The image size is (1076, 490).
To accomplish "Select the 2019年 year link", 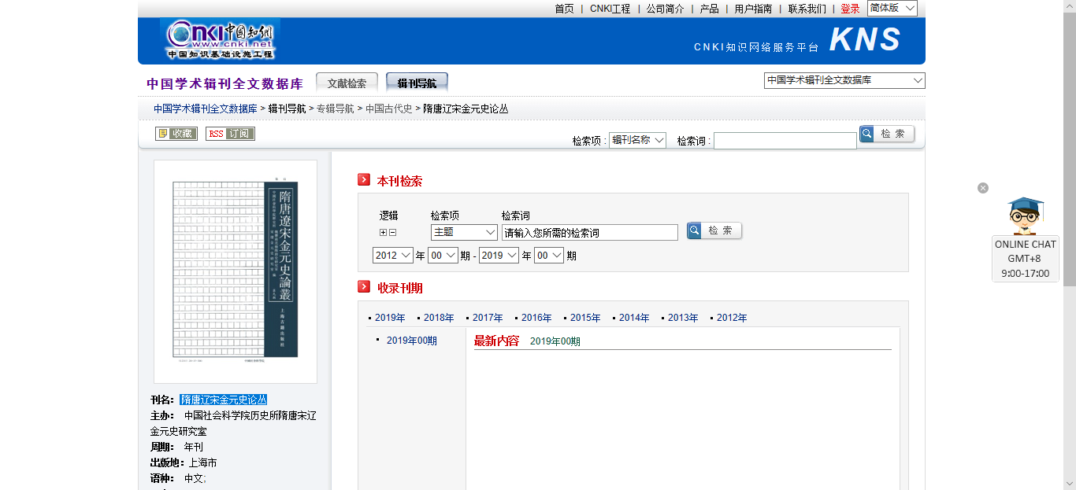I will pyautogui.click(x=390, y=318).
